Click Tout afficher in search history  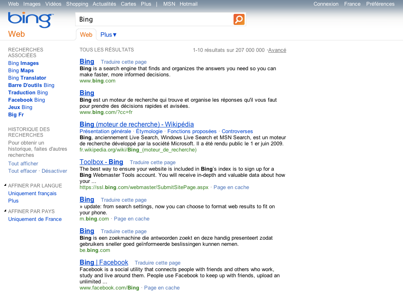23,163
